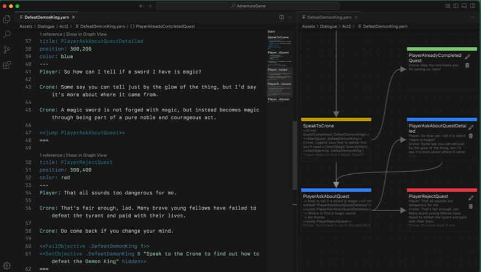This screenshot has width=481, height=272.
Task: Click the yellow color bar of SpeakToCrone
Action: point(336,120)
